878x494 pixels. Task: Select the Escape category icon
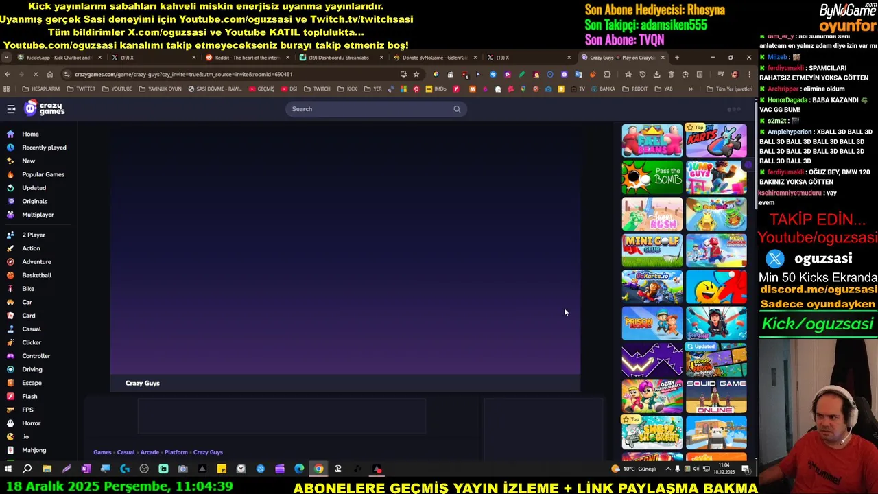[x=10, y=383]
